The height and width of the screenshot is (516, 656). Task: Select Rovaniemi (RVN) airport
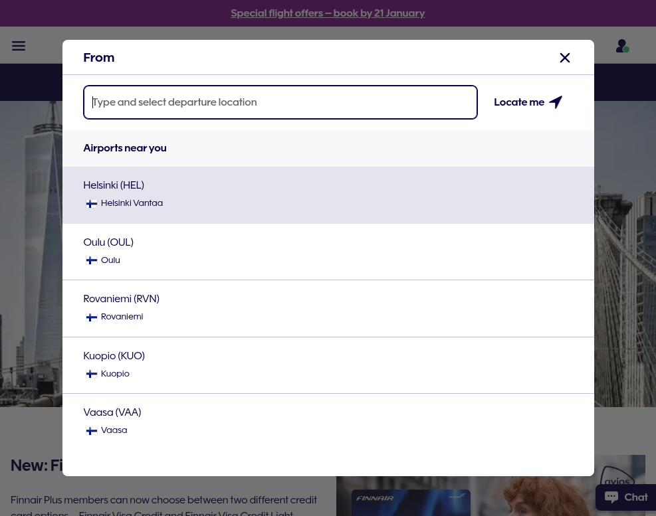click(x=328, y=309)
